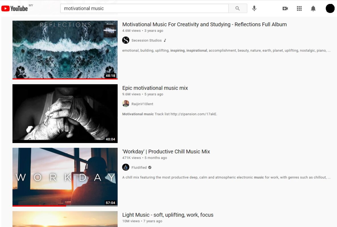
Task: Open "'Workday' | Productive Chill Music Mix" title
Action: [166, 152]
